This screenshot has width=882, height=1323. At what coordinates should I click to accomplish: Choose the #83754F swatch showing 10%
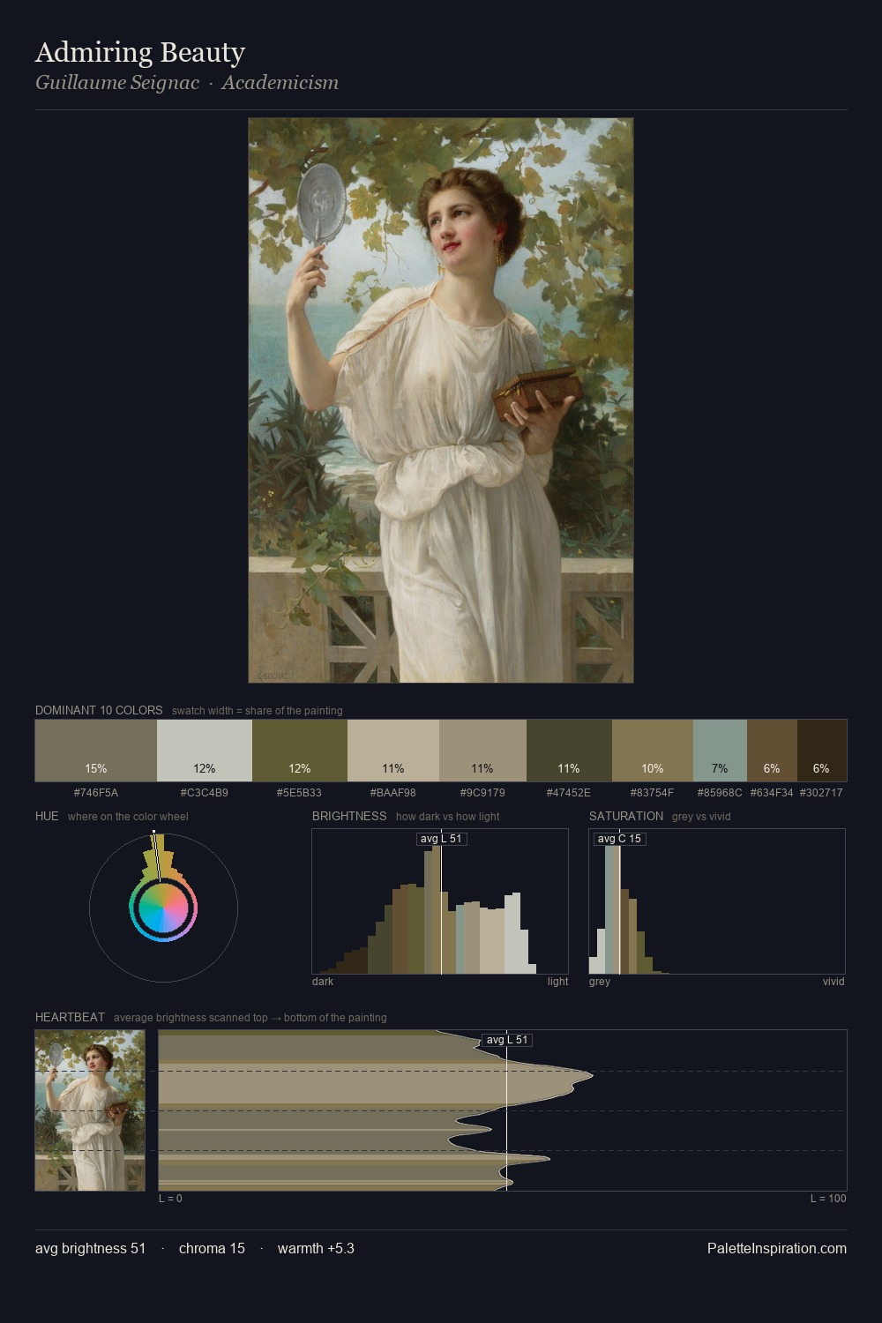653,751
